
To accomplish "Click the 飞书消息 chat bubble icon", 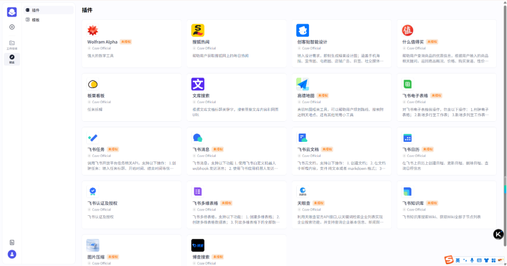I will point(198,138).
